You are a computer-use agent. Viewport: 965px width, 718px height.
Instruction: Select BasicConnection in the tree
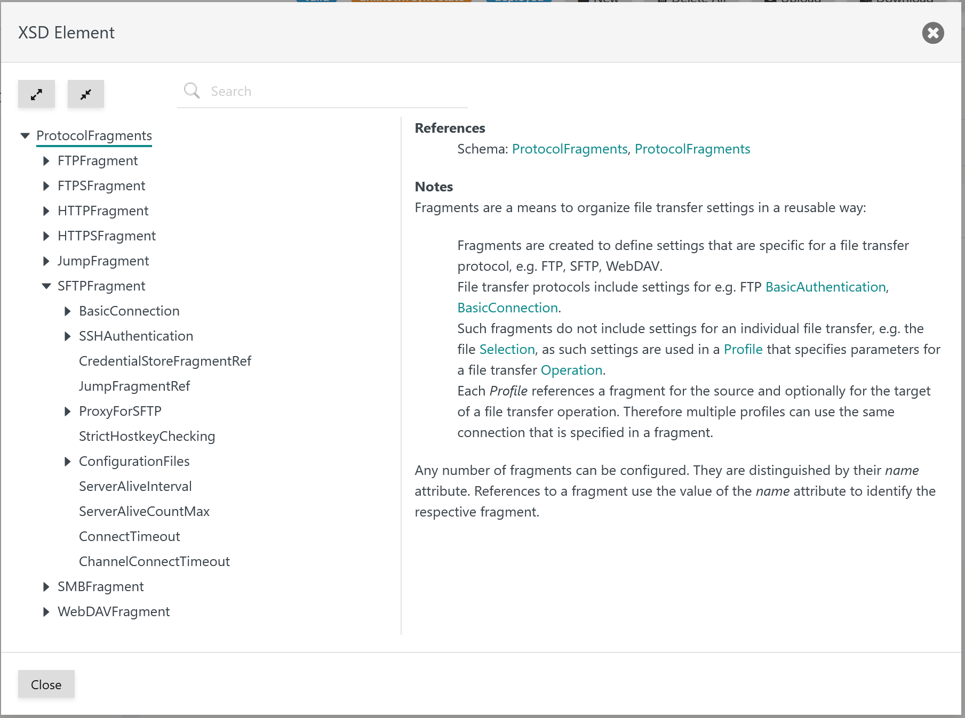[x=129, y=311]
